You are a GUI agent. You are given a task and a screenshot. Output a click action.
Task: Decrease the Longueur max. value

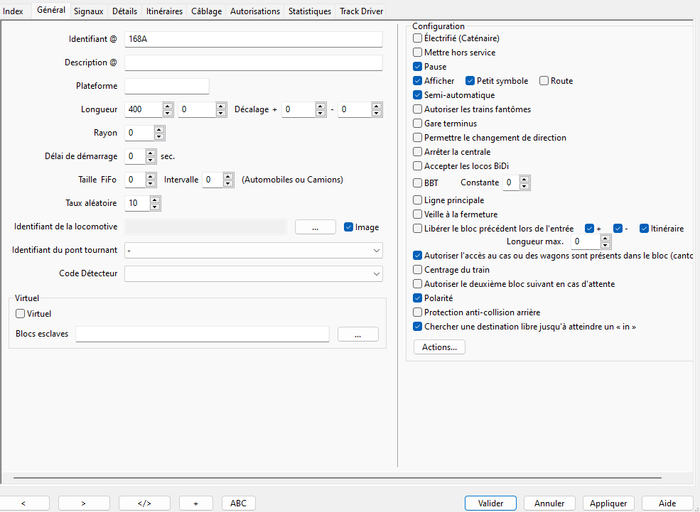coord(605,245)
